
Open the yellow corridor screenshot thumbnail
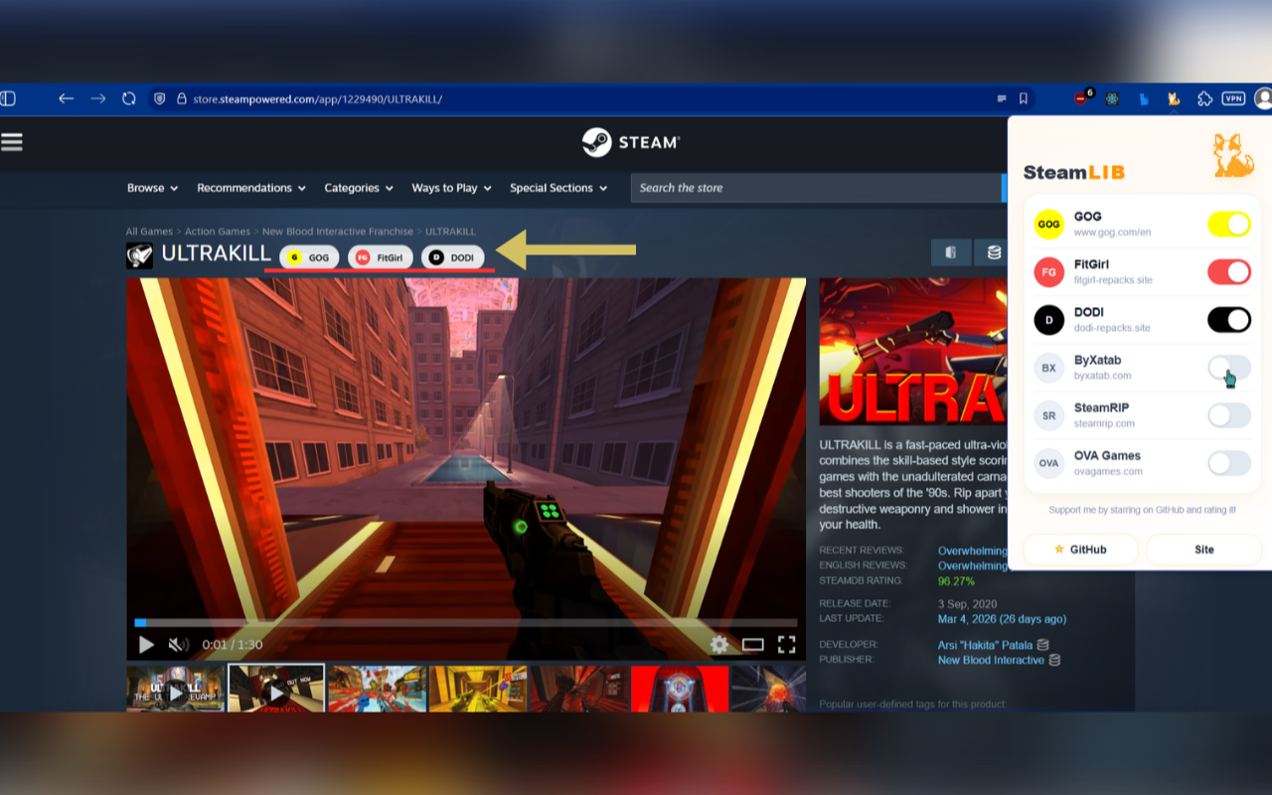[x=478, y=689]
